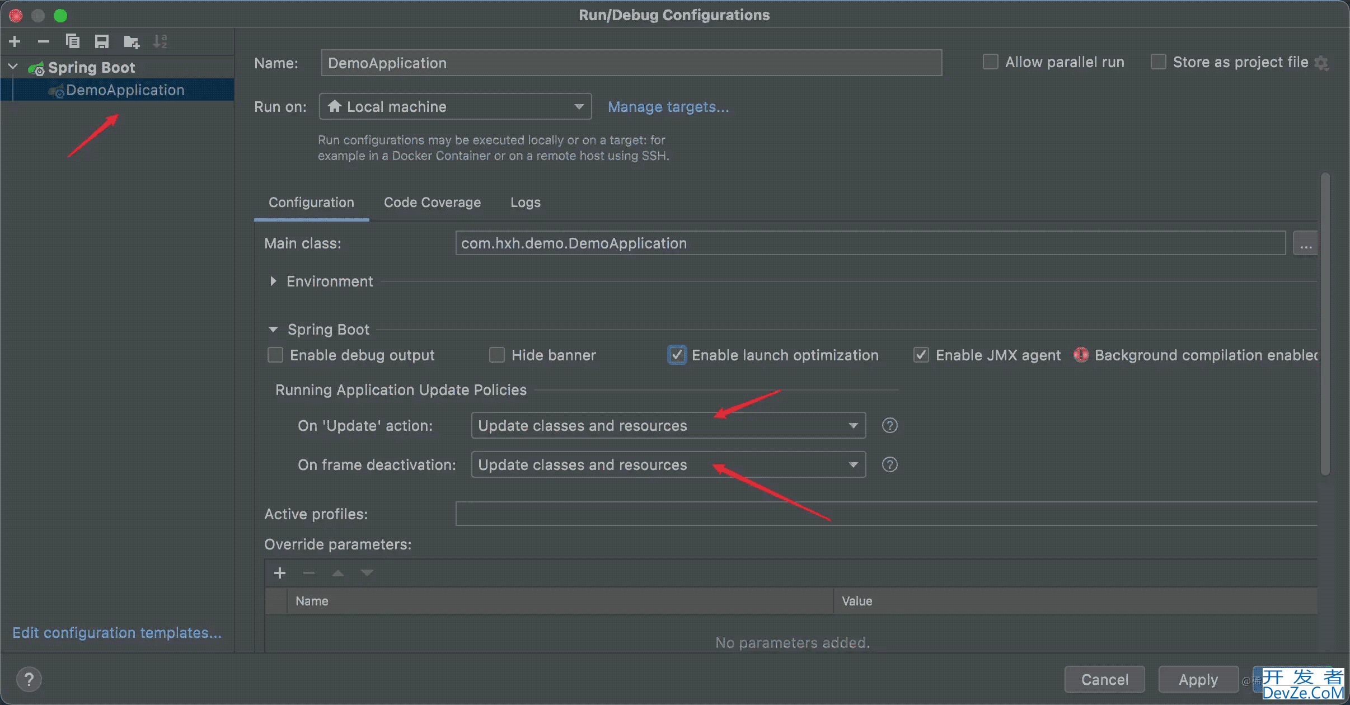
Task: Click the Name input field
Action: point(631,63)
